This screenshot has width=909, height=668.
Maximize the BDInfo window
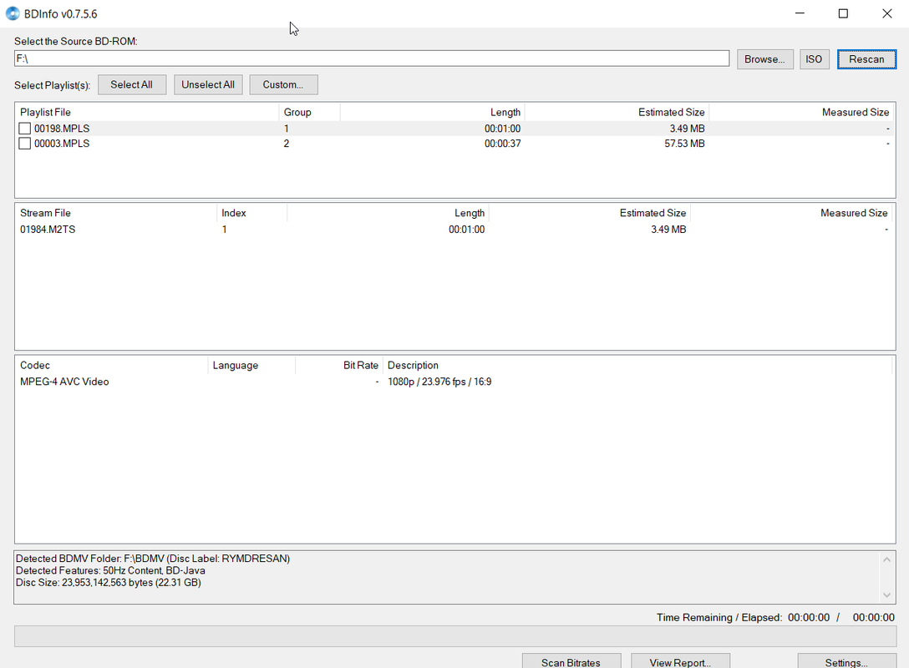point(844,13)
